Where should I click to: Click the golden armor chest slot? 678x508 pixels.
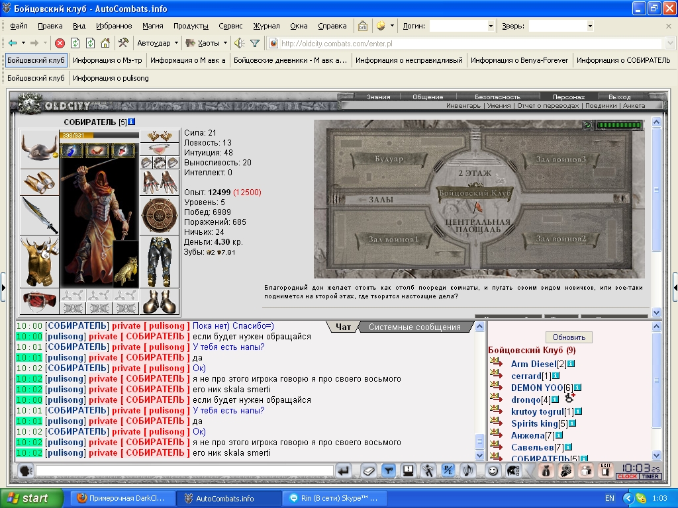pyautogui.click(x=39, y=262)
